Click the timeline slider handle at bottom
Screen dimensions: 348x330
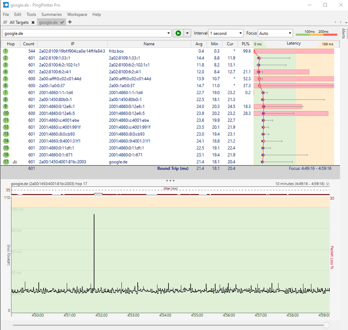326,325
